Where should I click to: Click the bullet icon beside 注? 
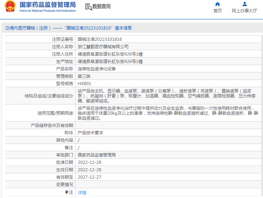(x=67, y=192)
